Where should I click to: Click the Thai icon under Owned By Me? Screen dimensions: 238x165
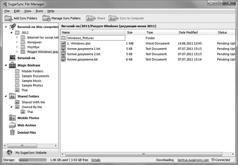[x=23, y=112]
